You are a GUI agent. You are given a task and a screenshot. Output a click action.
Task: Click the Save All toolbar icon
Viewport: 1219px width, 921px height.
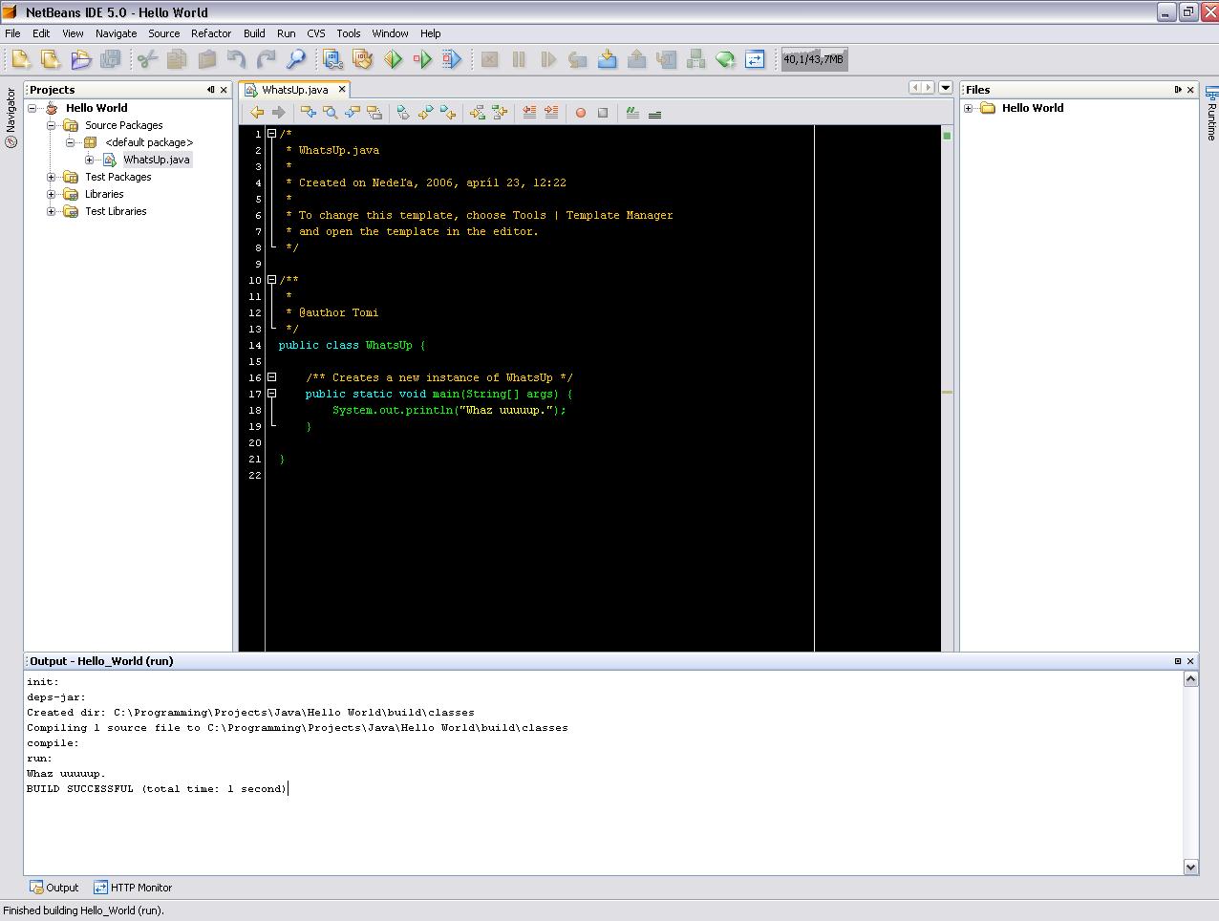click(x=110, y=59)
